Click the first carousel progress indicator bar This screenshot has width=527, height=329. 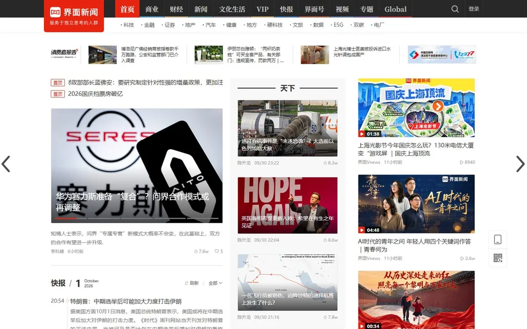(71, 218)
